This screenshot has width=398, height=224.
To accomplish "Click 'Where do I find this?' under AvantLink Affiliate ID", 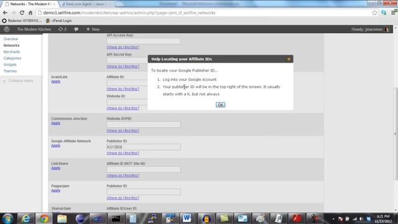I will point(123,89).
